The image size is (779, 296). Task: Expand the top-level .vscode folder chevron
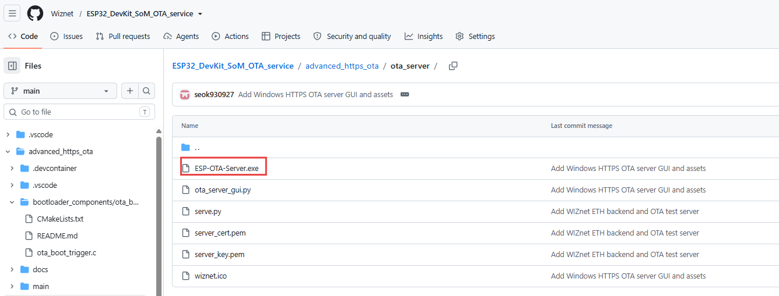[8, 134]
